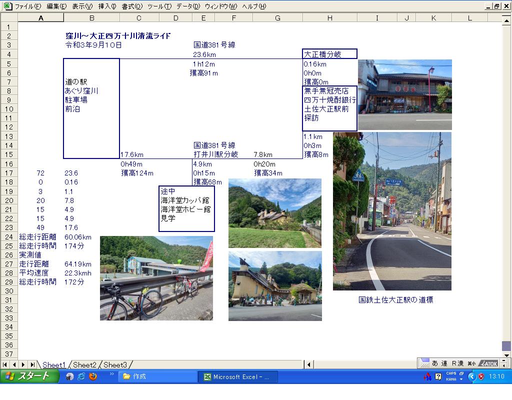512x400 pixels.
Task: Jump to last sheet with navigation arrow
Action: [32, 365]
